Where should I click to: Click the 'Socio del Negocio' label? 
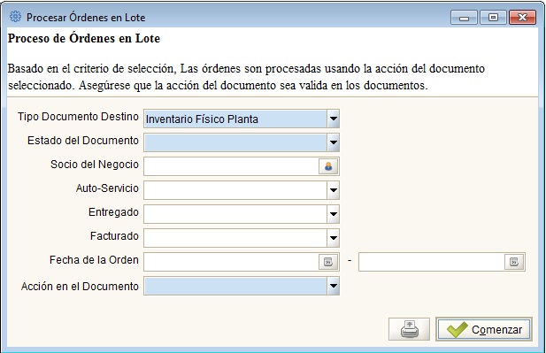95,165
